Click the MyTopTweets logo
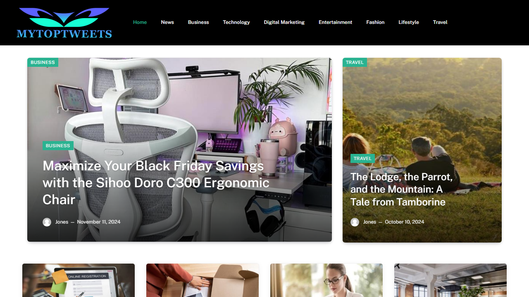Image resolution: width=529 pixels, height=297 pixels. click(x=64, y=23)
